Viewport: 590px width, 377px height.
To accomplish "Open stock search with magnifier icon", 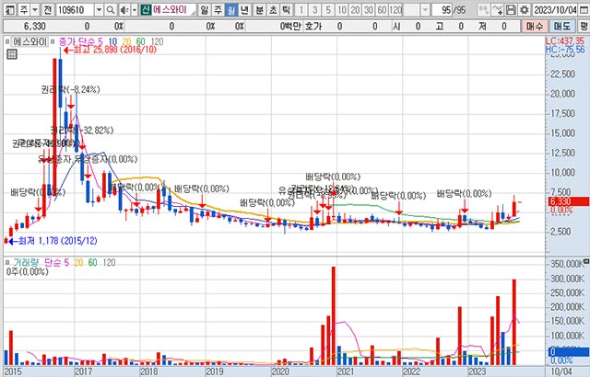I will 111,10.
